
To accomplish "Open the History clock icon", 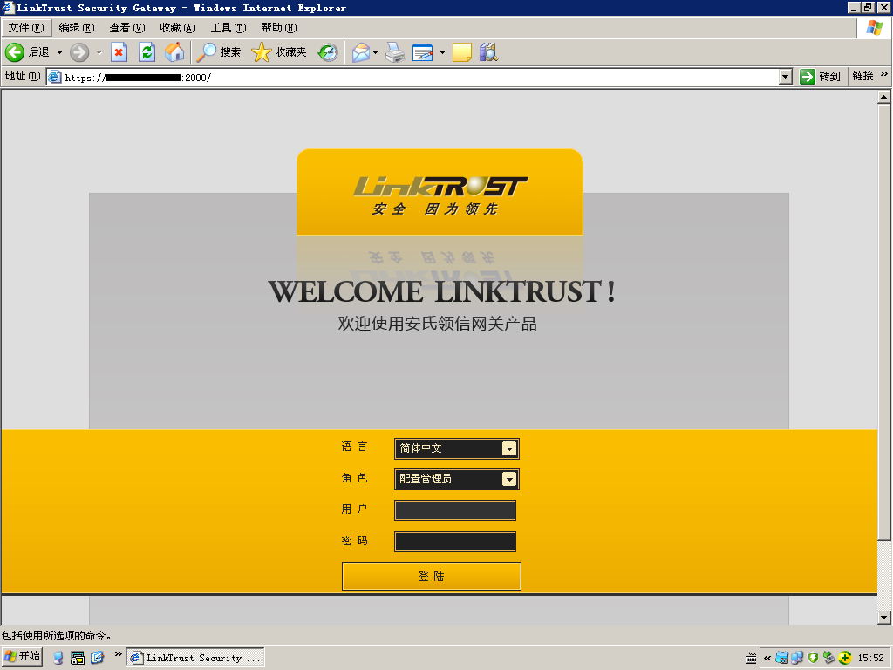I will [x=328, y=52].
